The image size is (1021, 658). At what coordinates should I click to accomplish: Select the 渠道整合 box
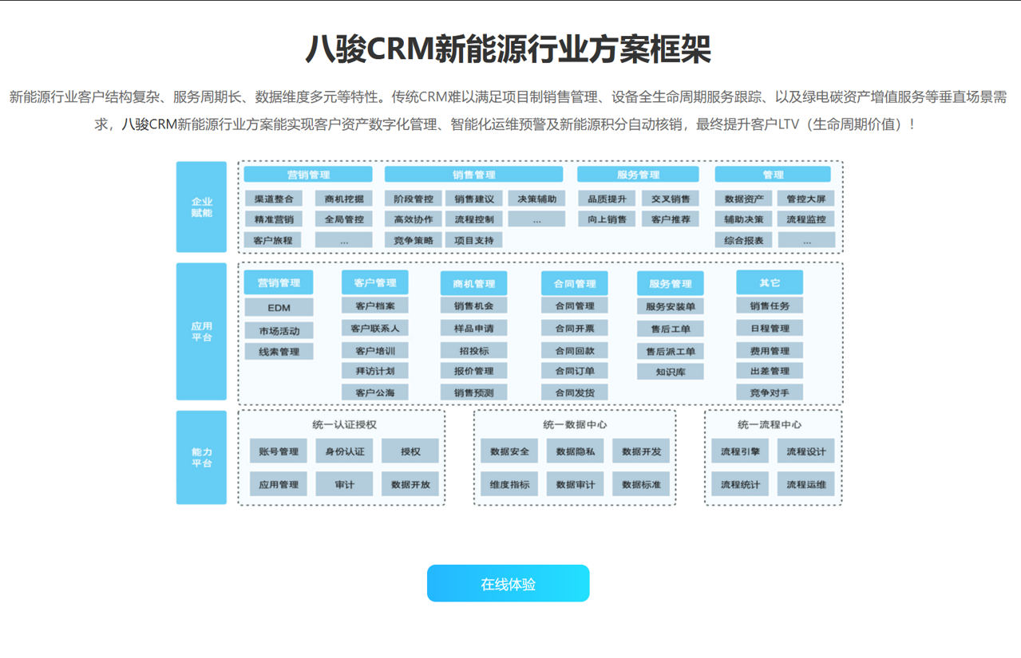pos(273,199)
